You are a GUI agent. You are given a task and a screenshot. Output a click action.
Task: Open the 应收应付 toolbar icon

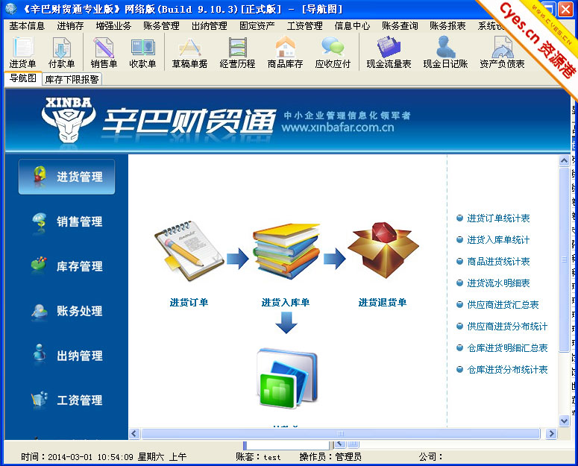333,52
